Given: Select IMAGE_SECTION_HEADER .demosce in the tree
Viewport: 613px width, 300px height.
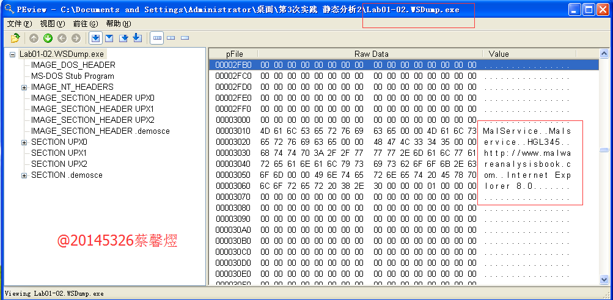Looking at the screenshot, I should tap(100, 131).
